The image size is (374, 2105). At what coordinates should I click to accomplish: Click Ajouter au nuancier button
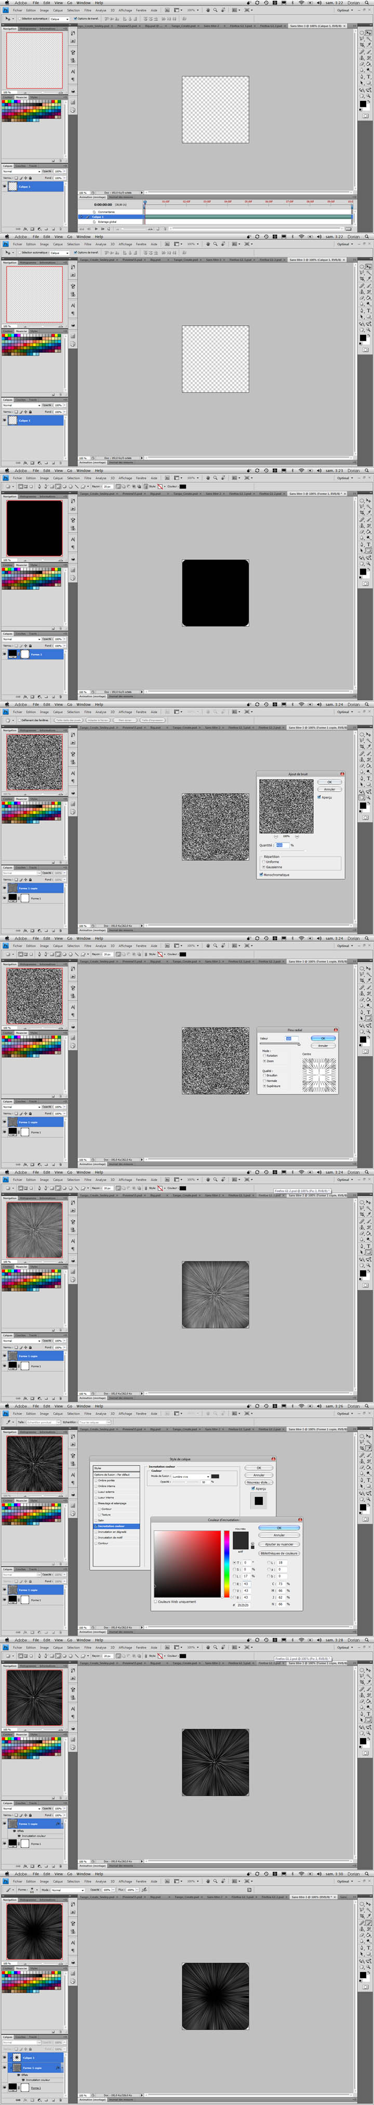278,1544
